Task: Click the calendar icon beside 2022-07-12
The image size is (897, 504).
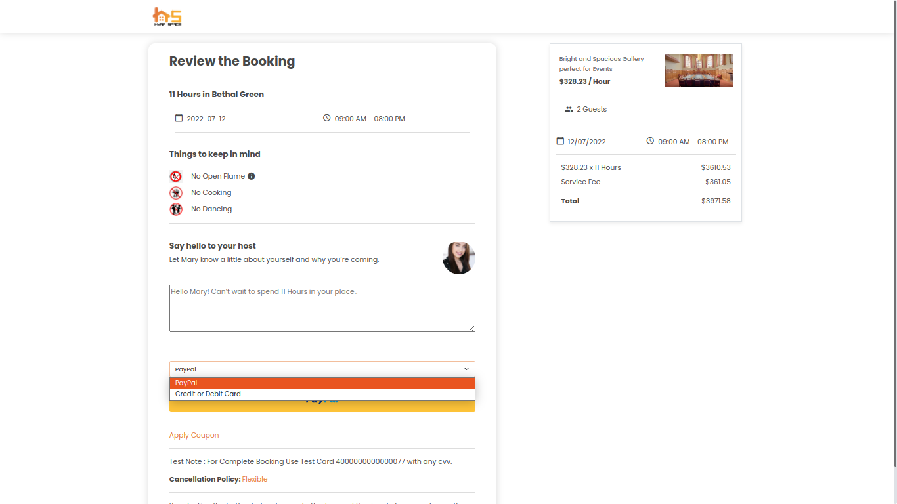Action: [x=179, y=118]
